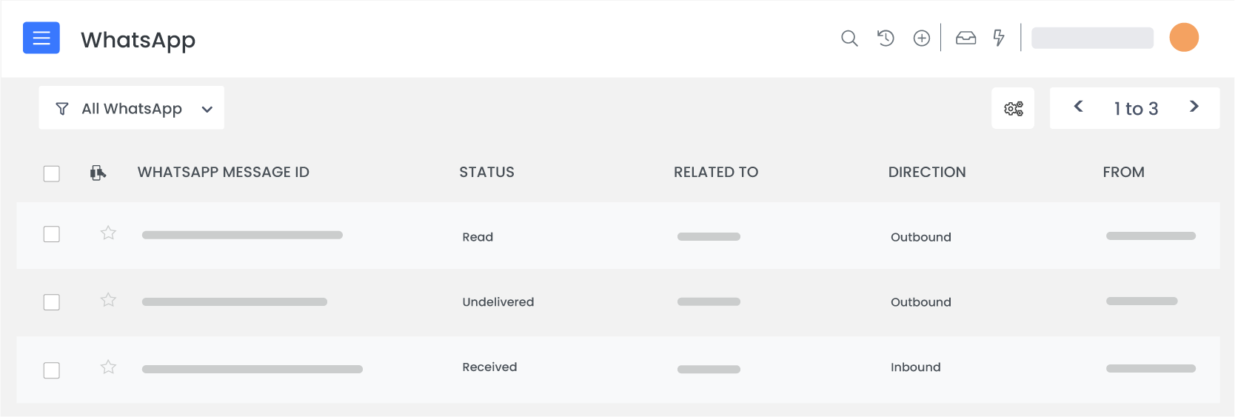This screenshot has width=1235, height=417.
Task: Sort by the DIRECTION column header
Action: click(926, 173)
